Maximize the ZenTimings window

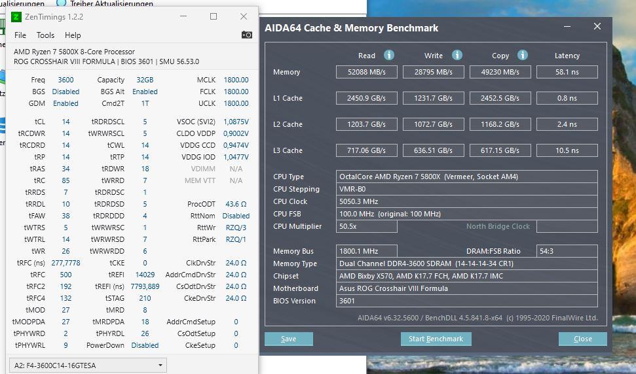click(214, 16)
